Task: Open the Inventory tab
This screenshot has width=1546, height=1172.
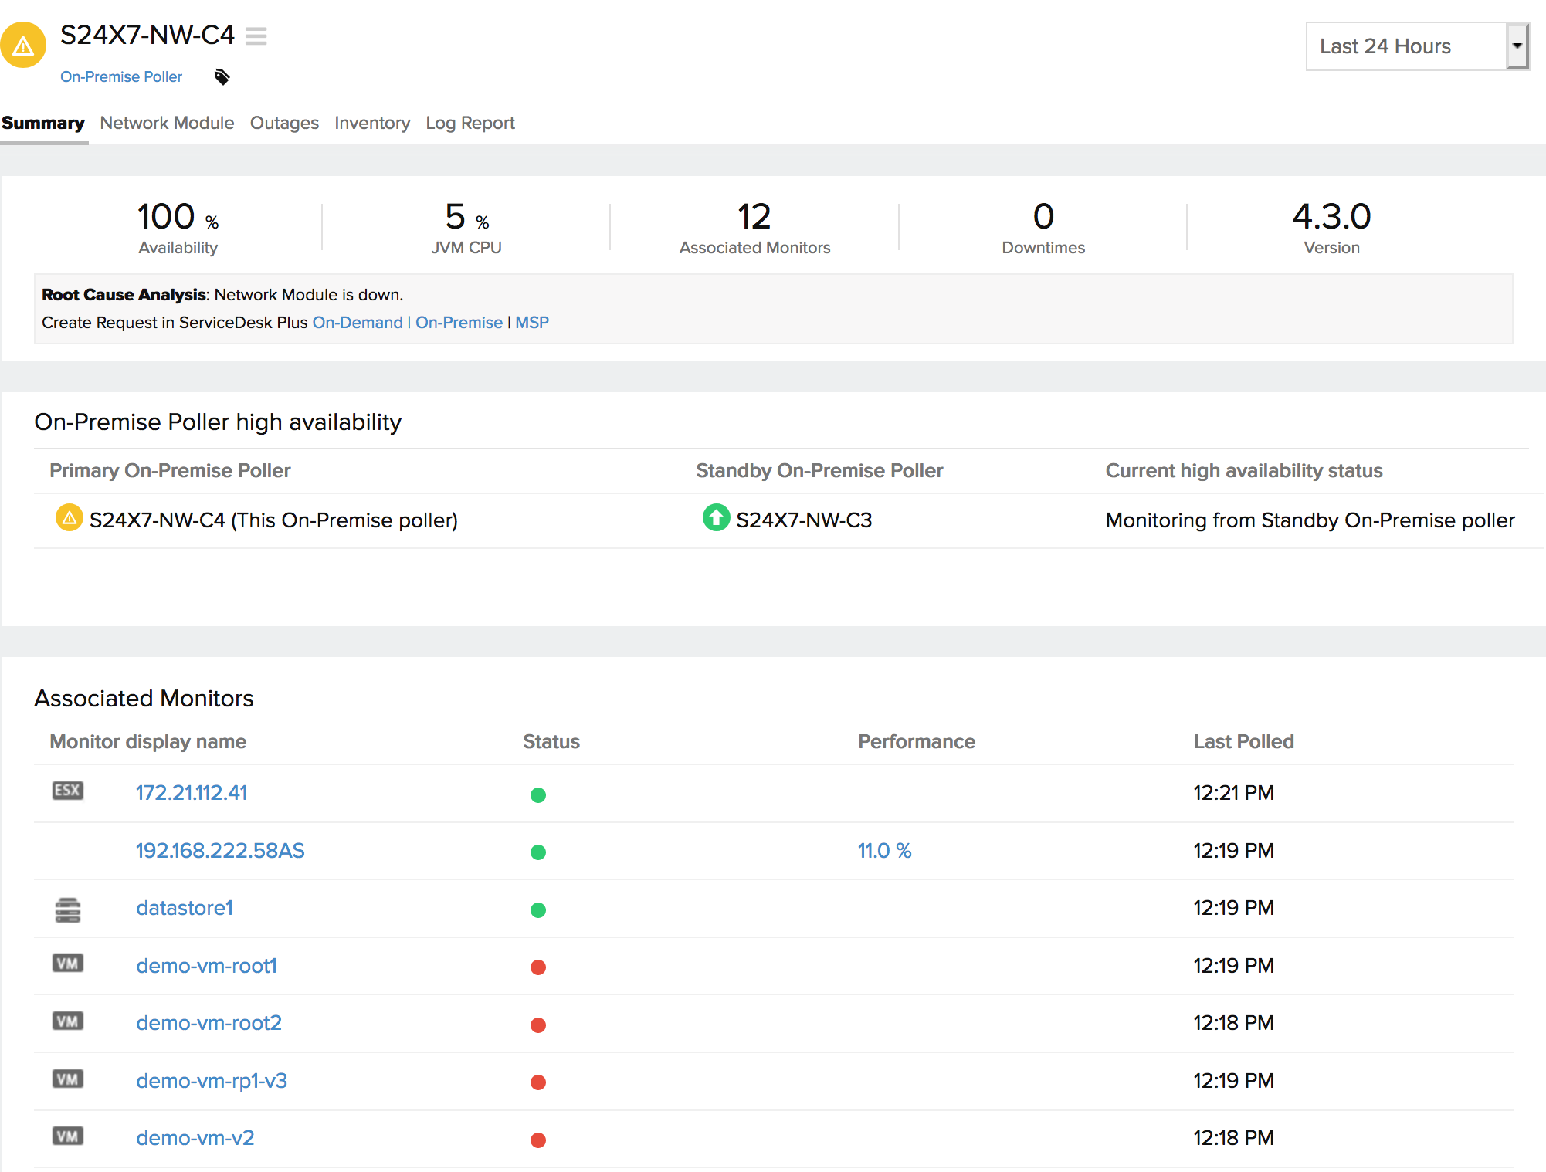Action: (x=371, y=124)
